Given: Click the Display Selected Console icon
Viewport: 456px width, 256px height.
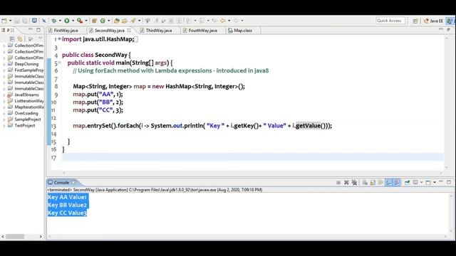Looking at the screenshot, I should coord(415,182).
